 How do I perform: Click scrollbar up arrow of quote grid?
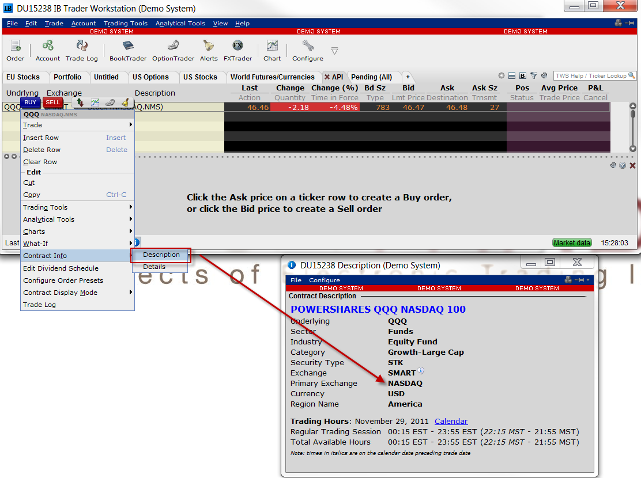[x=633, y=106]
